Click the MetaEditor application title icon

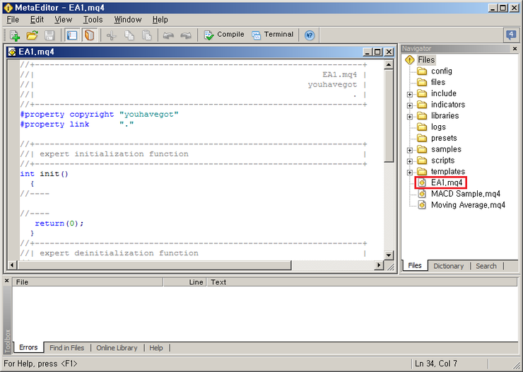point(8,8)
